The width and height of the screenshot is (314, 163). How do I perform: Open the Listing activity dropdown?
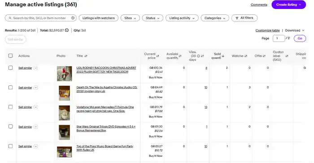tap(182, 18)
